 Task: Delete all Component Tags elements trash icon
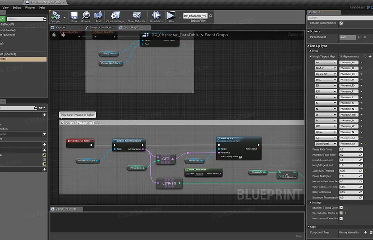371,232
